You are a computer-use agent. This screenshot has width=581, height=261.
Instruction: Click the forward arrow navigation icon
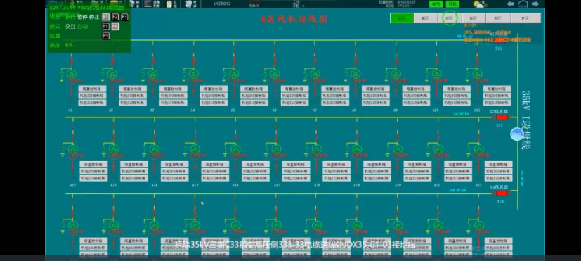[535, 4]
